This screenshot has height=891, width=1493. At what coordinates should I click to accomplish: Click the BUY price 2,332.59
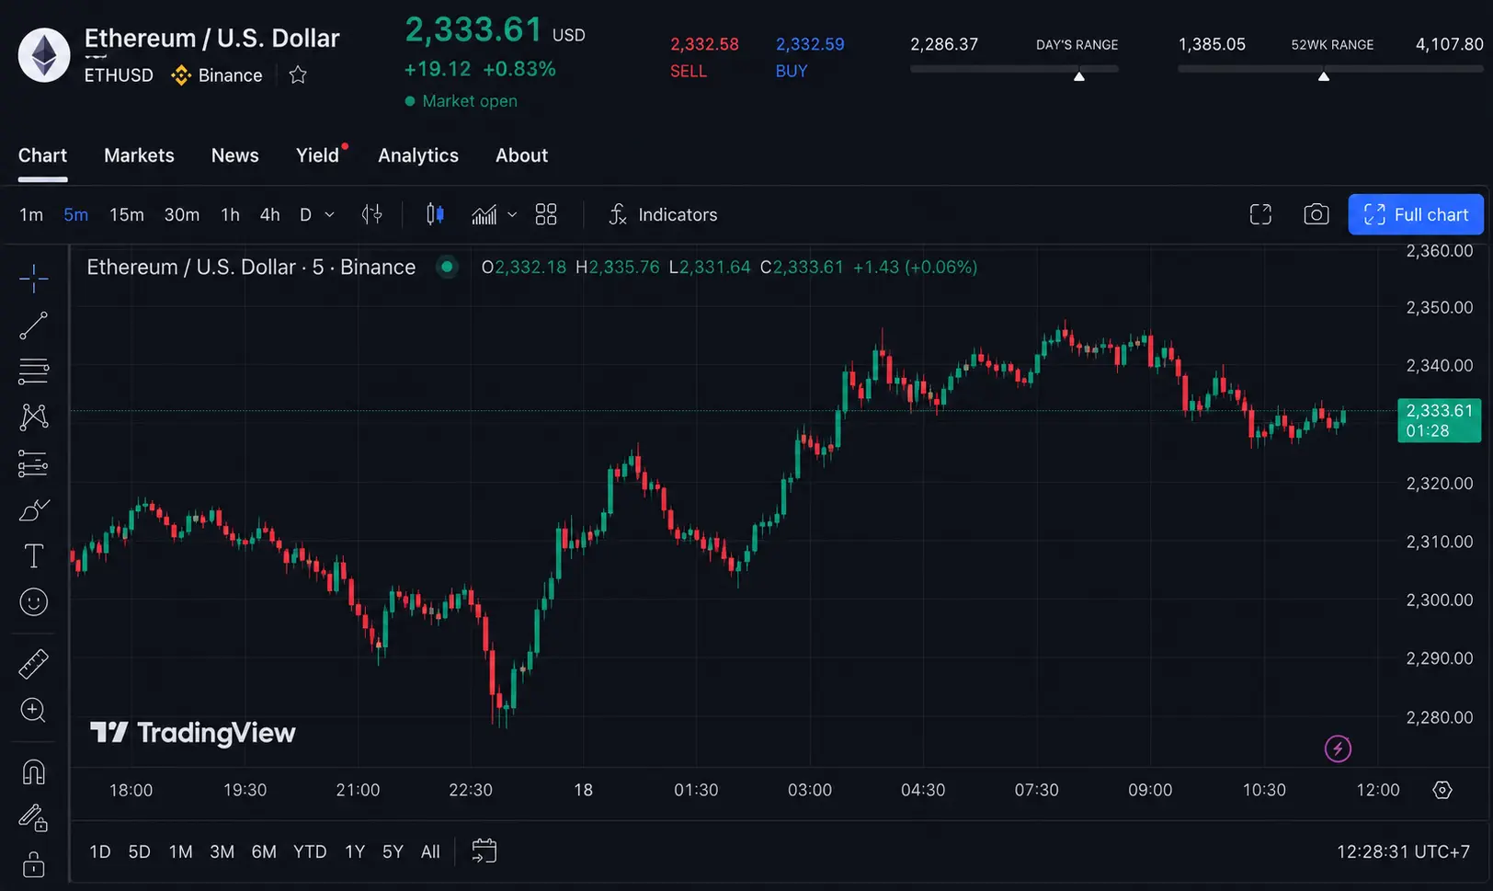[x=810, y=44]
